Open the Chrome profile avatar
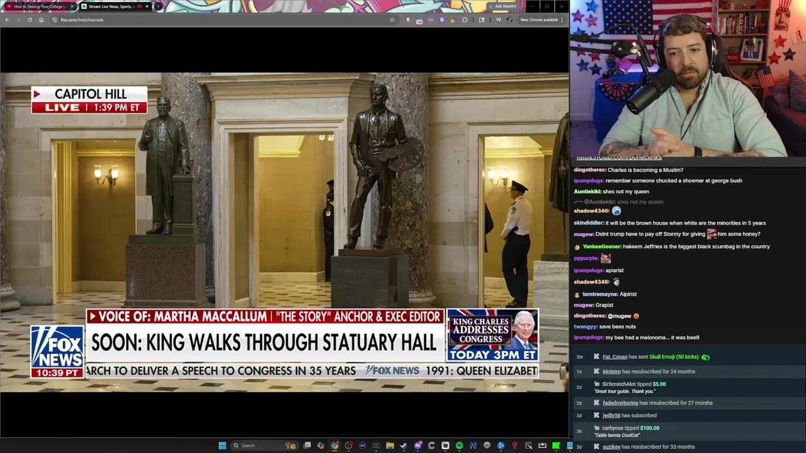Image resolution: width=806 pixels, height=453 pixels. (509, 20)
